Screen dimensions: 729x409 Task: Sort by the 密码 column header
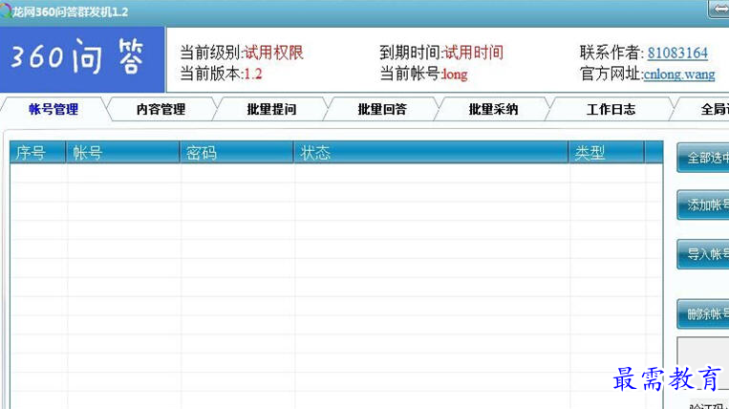[x=237, y=153]
